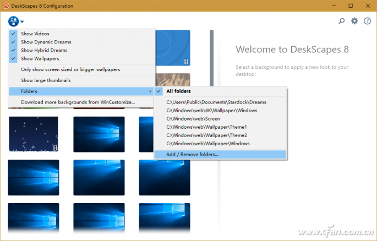This screenshot has width=377, height=241.
Task: Toggle Show Hybrid Dreams option
Action: pyautogui.click(x=82, y=50)
